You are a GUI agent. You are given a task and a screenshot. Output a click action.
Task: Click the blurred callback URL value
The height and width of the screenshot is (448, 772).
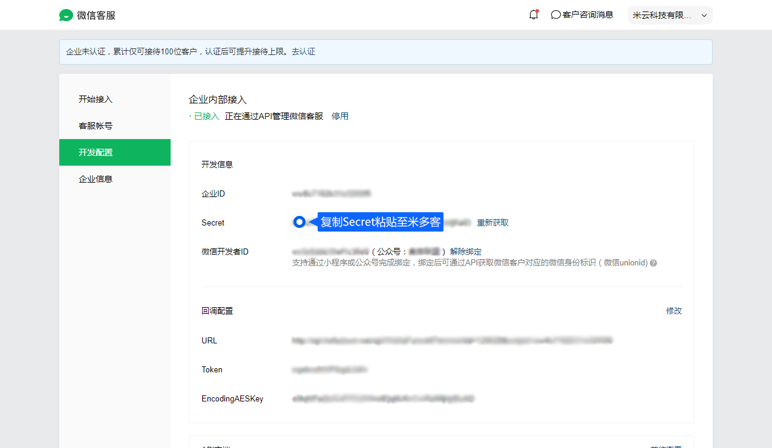point(451,341)
